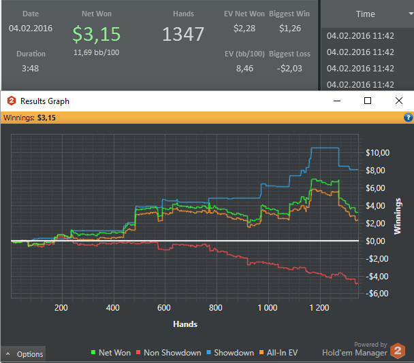This screenshot has height=363, width=414.
Task: Click the orange Hold'em Manager 2 logo
Action: (398, 351)
